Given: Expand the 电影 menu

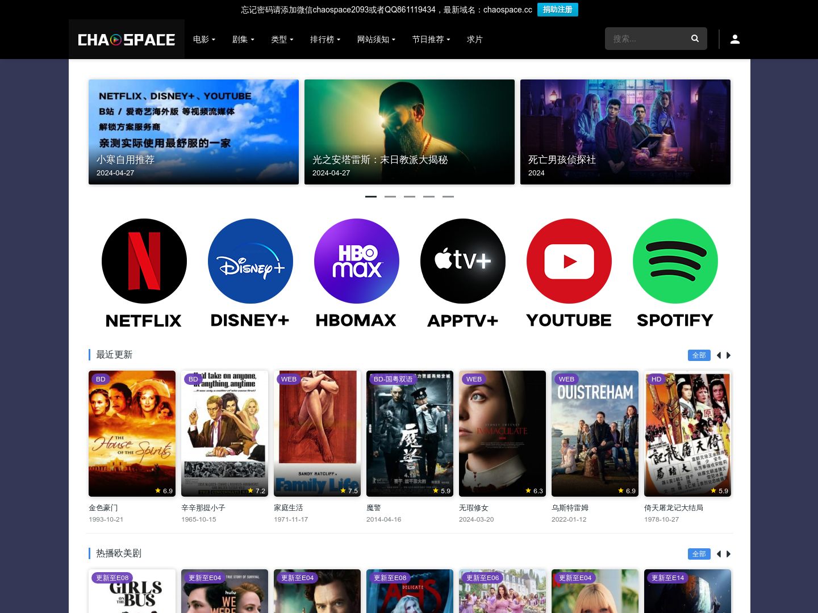Looking at the screenshot, I should (x=204, y=39).
